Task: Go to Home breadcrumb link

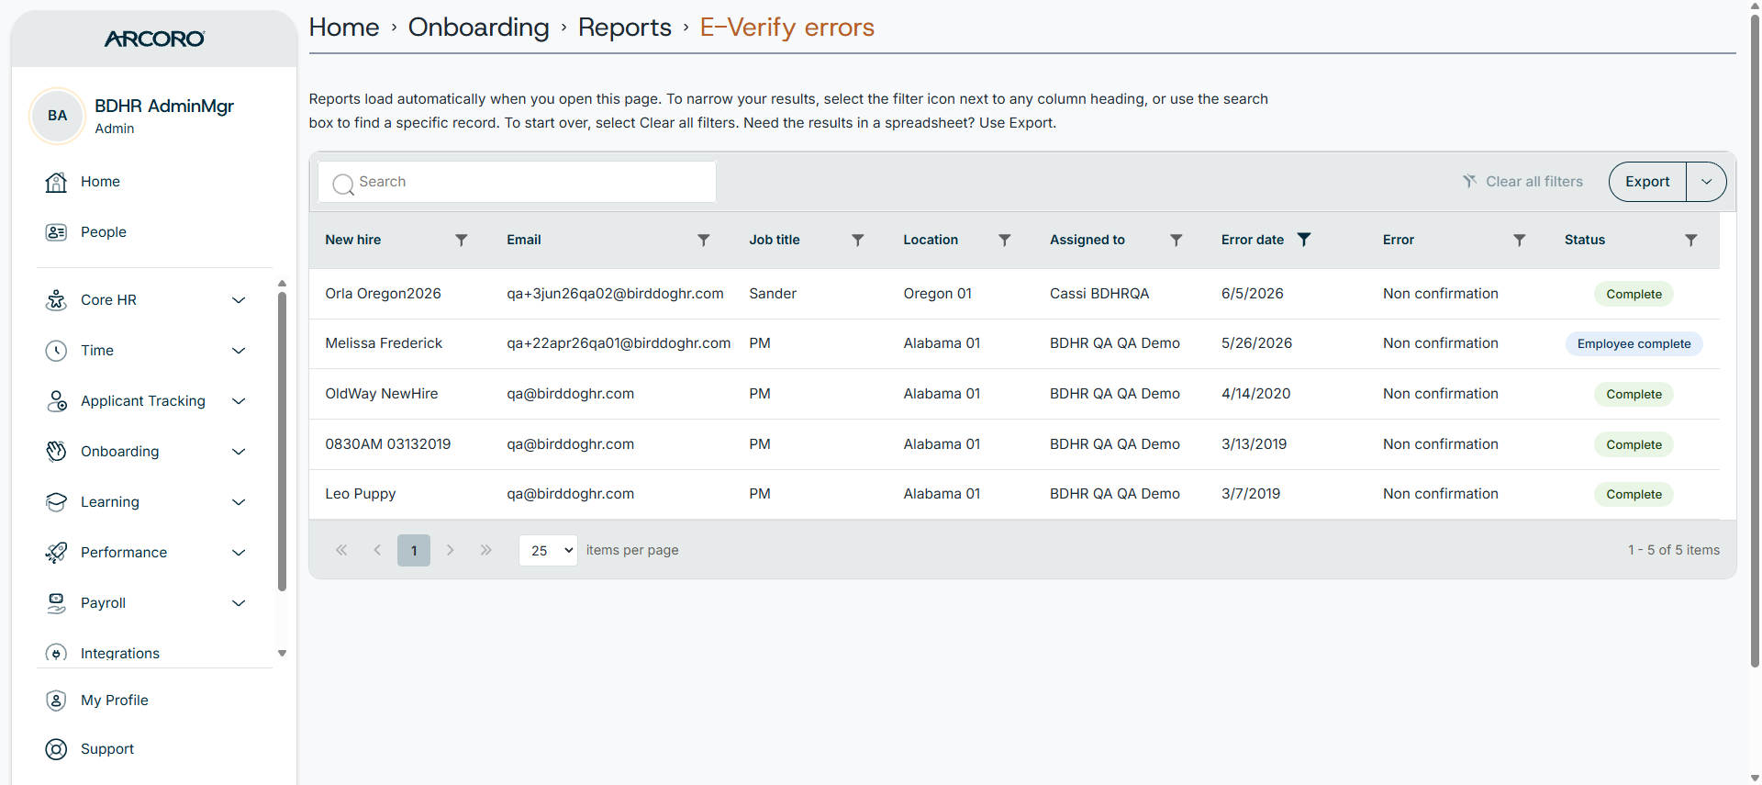Action: 344,28
